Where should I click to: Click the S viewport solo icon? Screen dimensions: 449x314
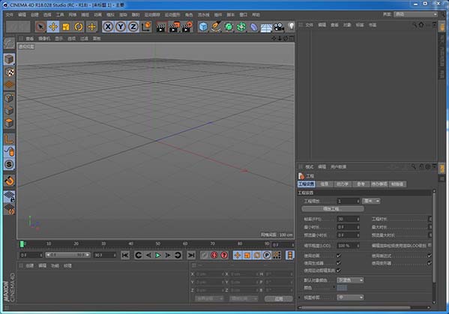pyautogui.click(x=10, y=164)
